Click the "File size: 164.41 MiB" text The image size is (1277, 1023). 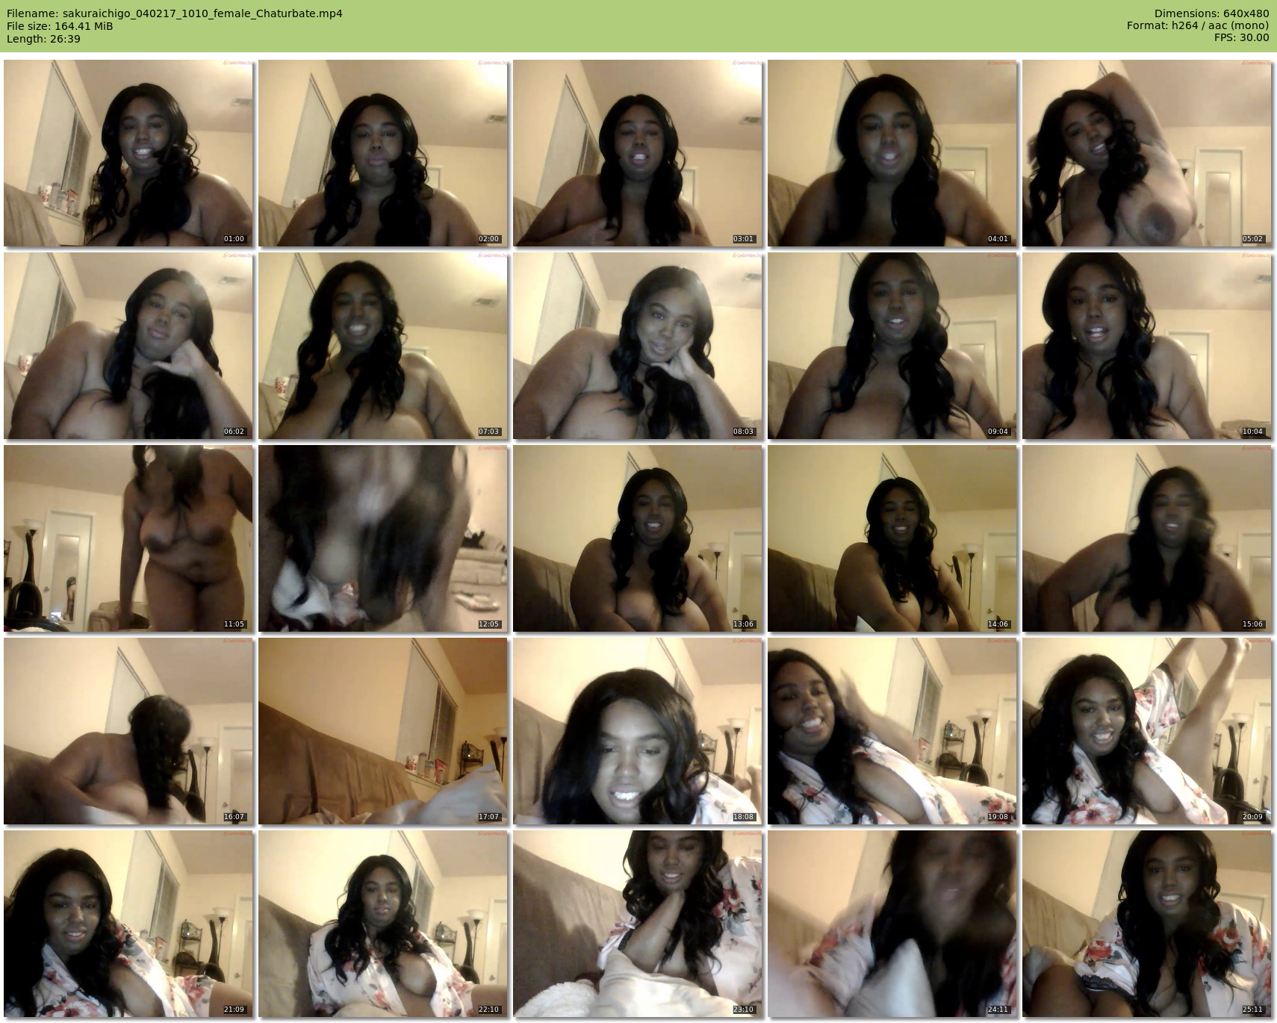(x=60, y=26)
